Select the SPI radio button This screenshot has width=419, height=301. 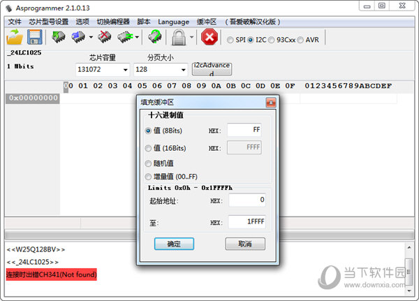point(230,40)
